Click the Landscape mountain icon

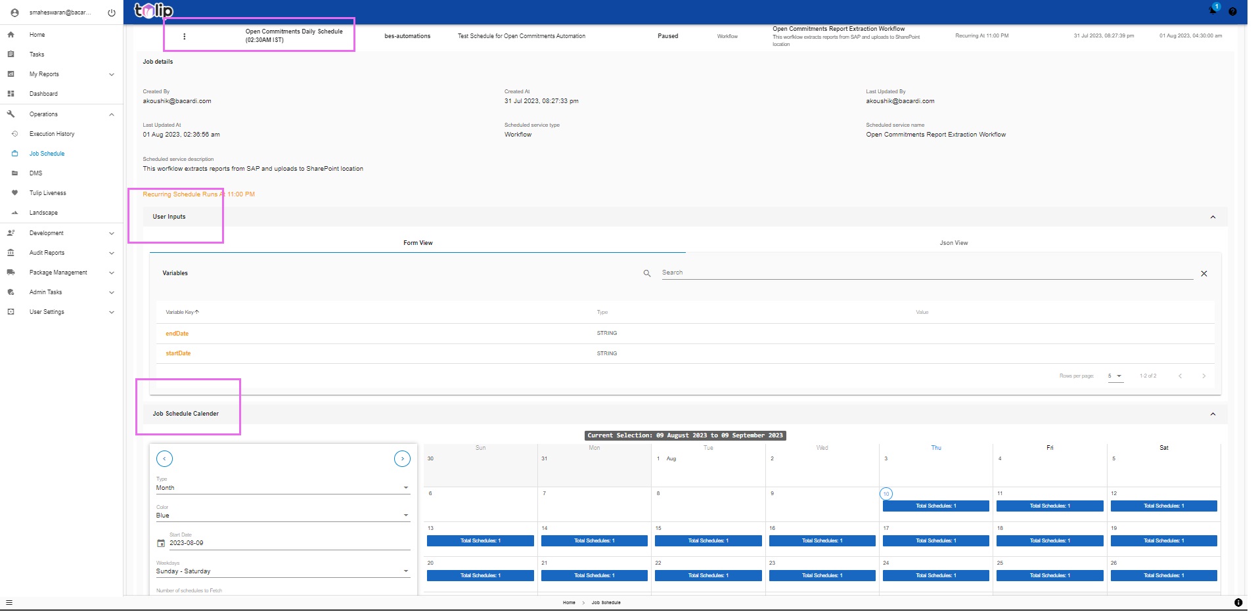[14, 213]
